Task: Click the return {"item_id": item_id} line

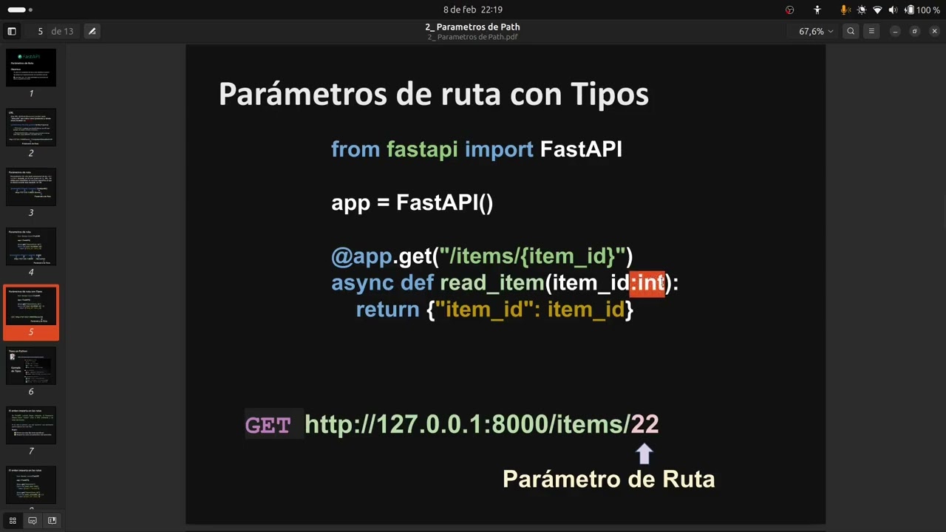Action: [x=494, y=310]
